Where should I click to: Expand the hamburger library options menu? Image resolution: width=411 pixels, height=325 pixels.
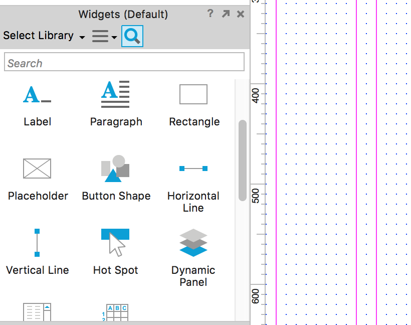[x=104, y=36]
